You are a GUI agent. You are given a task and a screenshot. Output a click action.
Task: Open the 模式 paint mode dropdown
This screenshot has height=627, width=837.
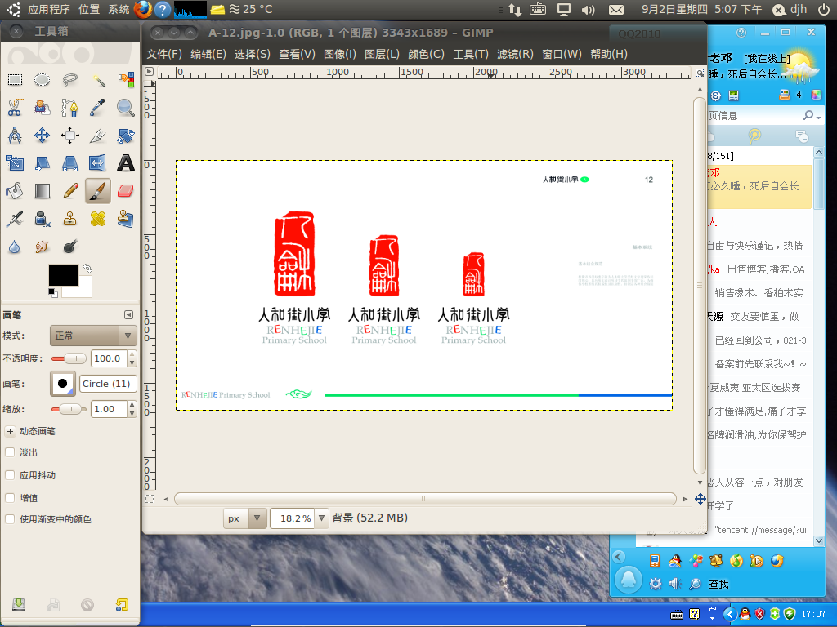[93, 336]
